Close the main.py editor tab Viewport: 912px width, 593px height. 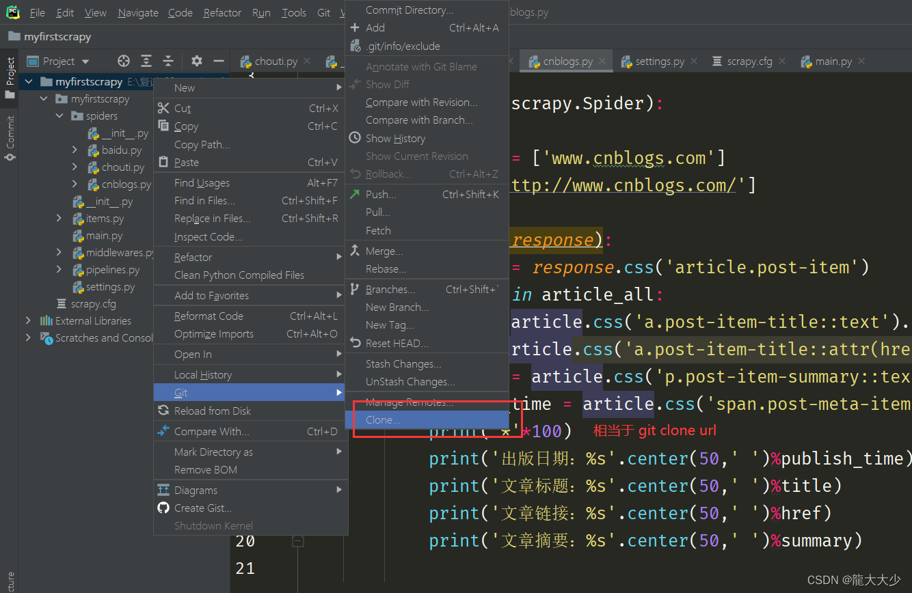click(x=861, y=61)
